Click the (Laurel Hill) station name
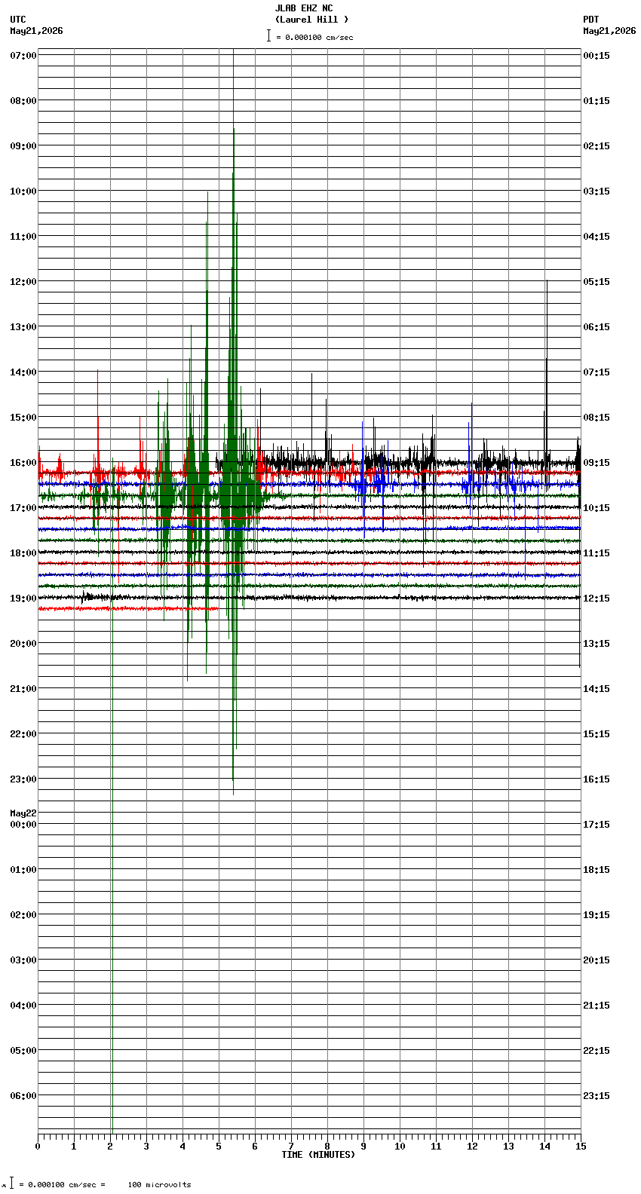Screen dimensions: 641x1194 click(311, 20)
